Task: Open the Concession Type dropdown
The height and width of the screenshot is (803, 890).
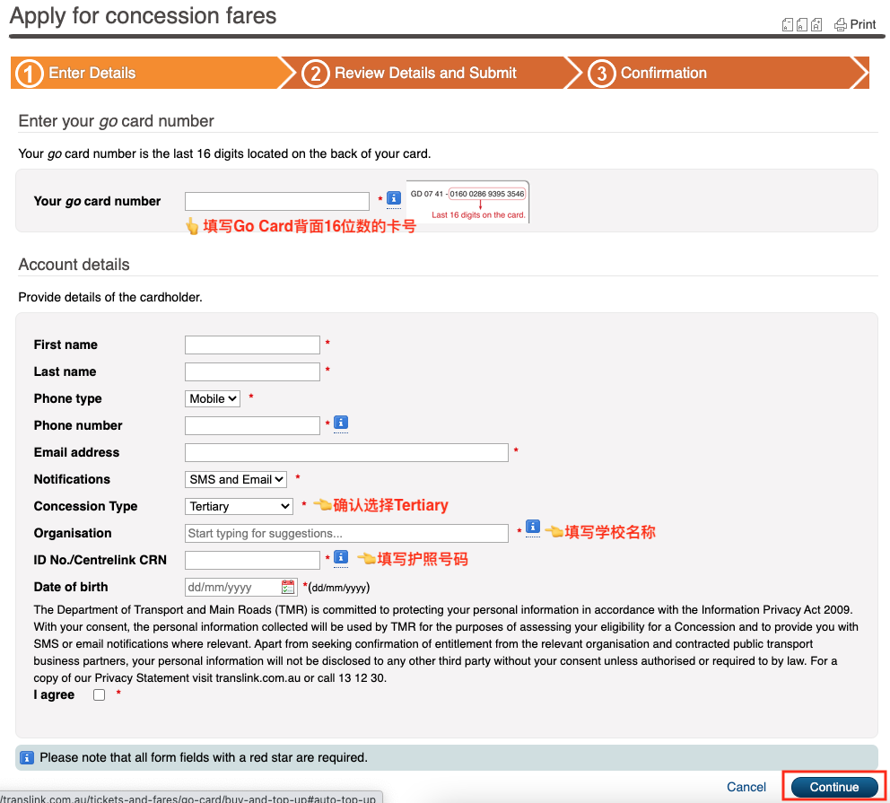Action: coord(239,506)
